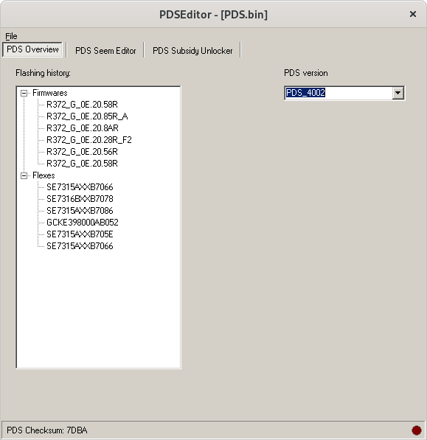Select flex SE7315AXXB7086
The width and height of the screenshot is (427, 440).
click(80, 211)
